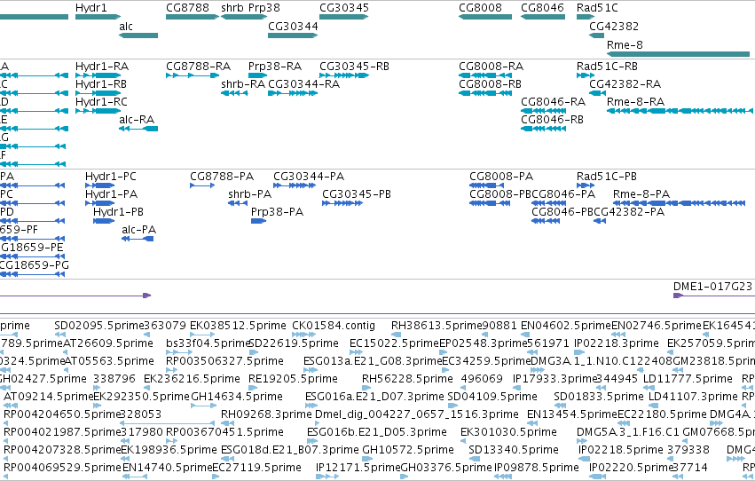Image resolution: width=755 pixels, height=481 pixels.
Task: Select the EK038512.5prime EST label
Action: [x=238, y=326]
